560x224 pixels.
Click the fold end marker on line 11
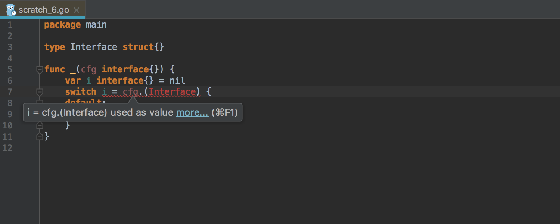[x=40, y=137]
